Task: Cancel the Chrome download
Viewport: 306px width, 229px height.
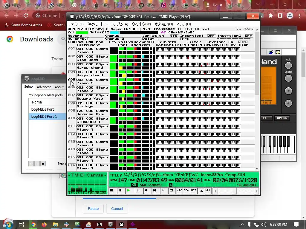Action: (117, 208)
